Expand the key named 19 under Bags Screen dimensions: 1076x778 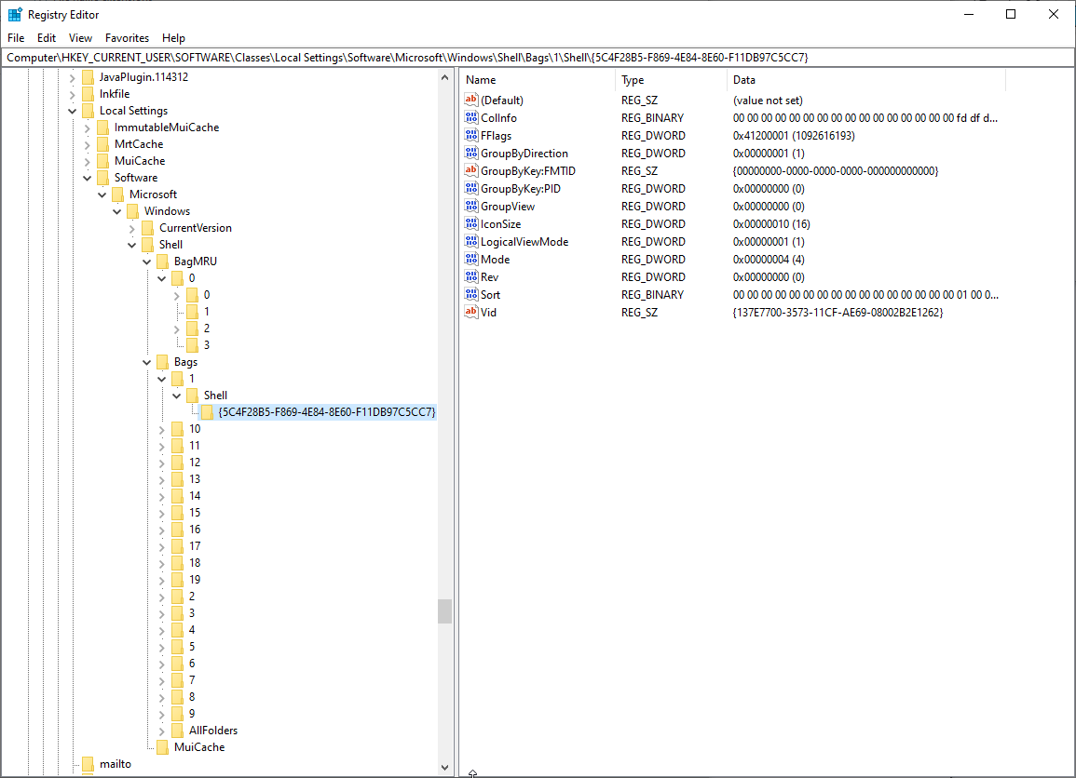click(162, 581)
